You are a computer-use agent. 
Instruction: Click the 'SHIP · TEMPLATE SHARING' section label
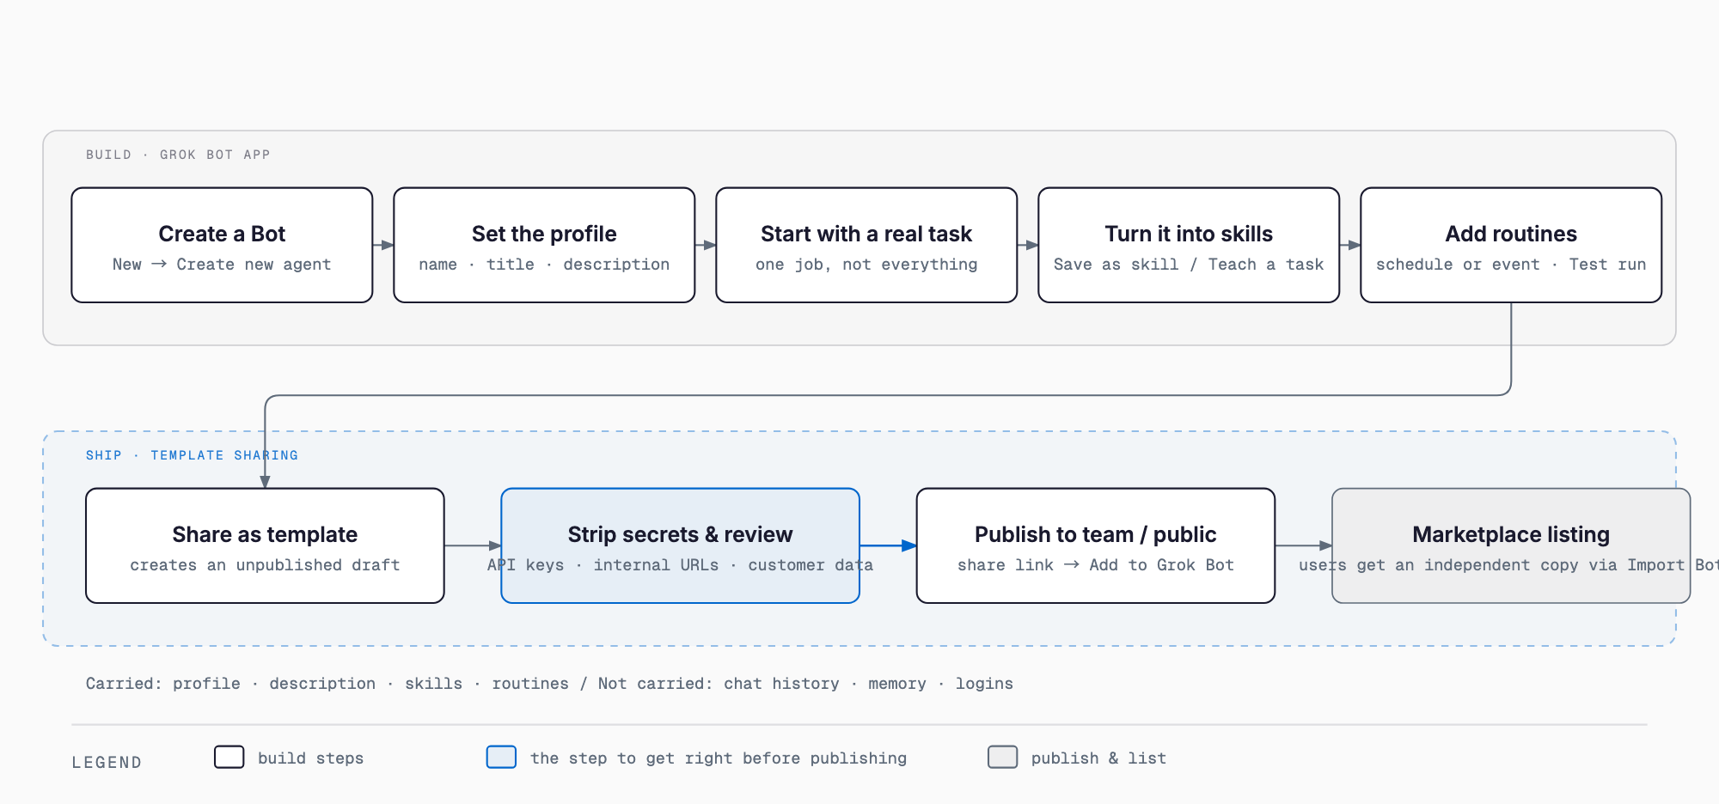(192, 455)
